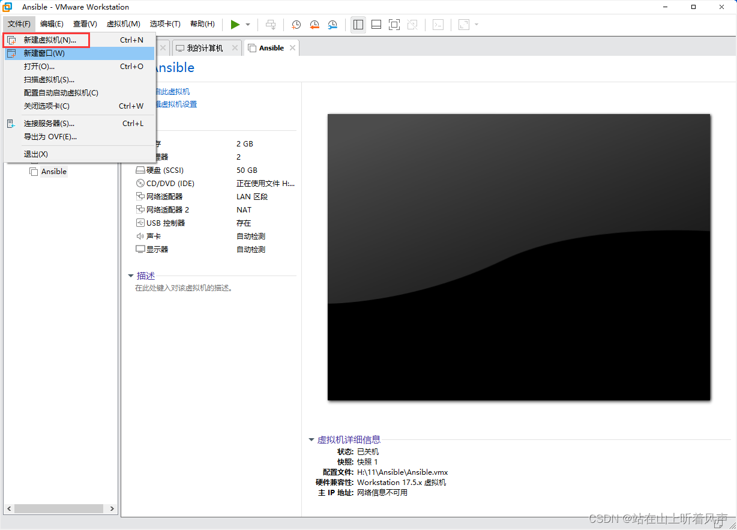Click the sidebar horizontal scrollbar thumb
Image resolution: width=737 pixels, height=530 pixels.
pos(58,508)
